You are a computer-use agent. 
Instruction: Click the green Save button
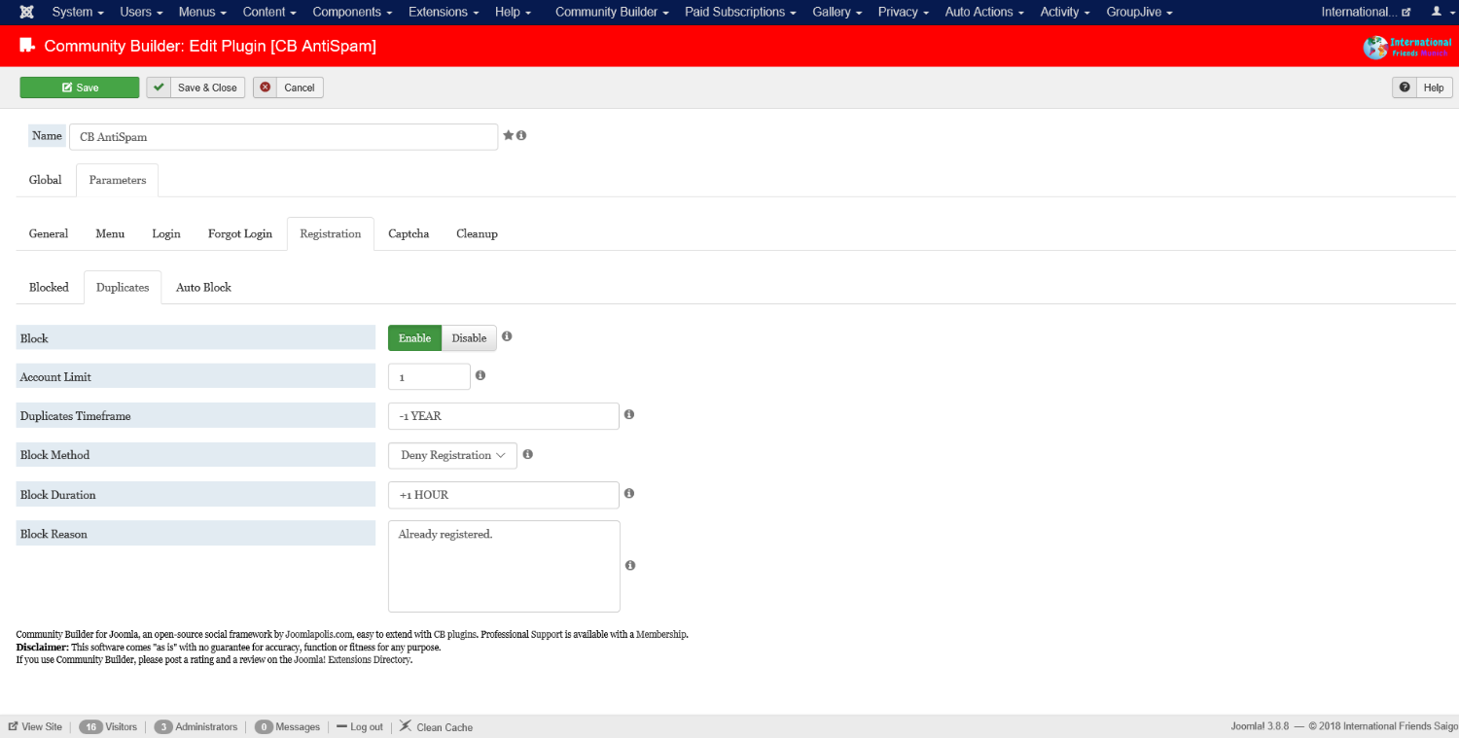coord(80,88)
